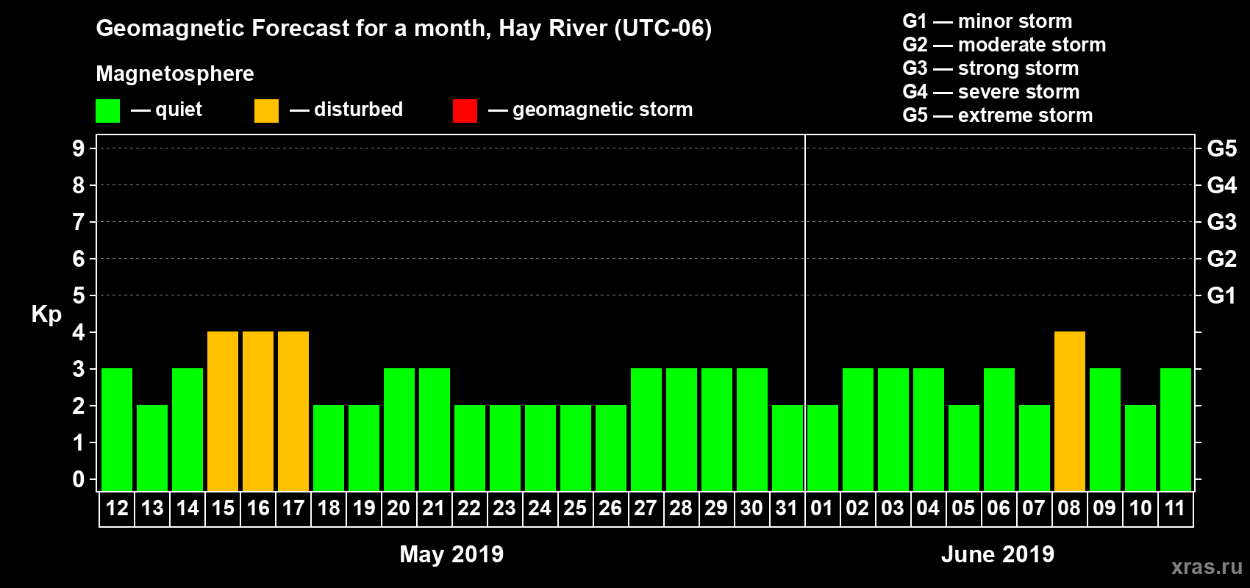Click the date label 17 on the axis

[293, 508]
